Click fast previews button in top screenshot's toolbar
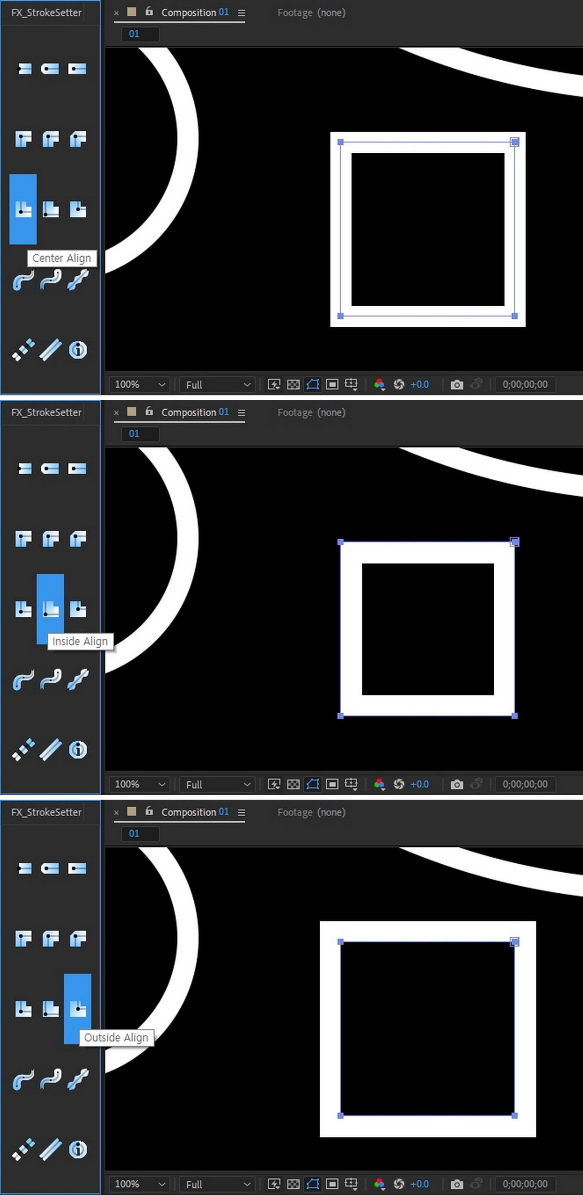Image resolution: width=583 pixels, height=1195 pixels. [274, 385]
